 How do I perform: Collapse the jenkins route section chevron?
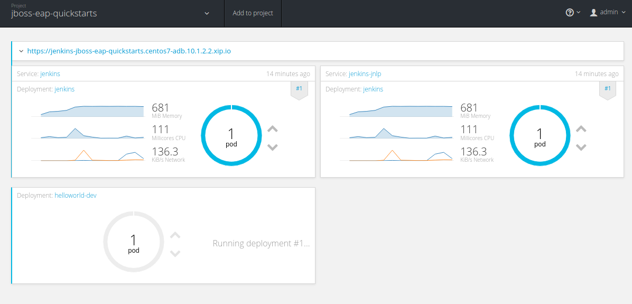click(21, 51)
